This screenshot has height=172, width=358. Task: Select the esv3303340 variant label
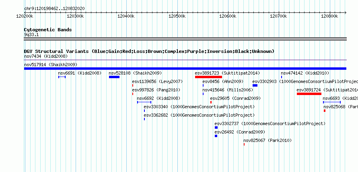(199, 107)
